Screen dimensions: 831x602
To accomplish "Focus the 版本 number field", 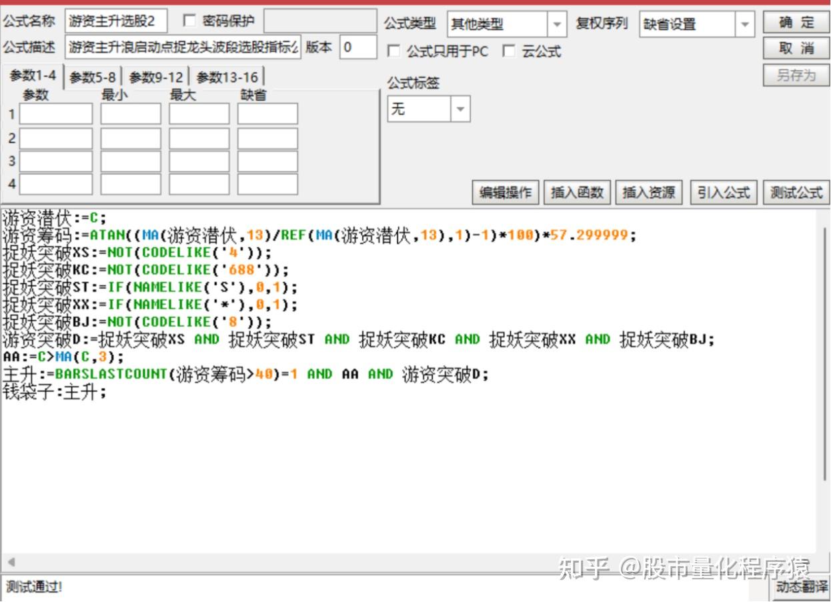I will pos(357,47).
